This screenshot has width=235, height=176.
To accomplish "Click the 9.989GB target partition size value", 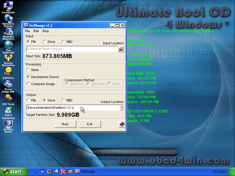I will coord(68,115).
